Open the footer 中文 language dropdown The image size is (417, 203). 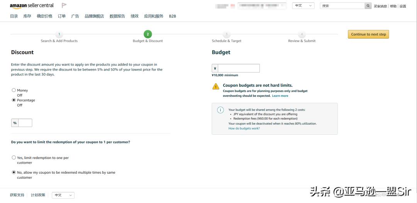click(63, 195)
